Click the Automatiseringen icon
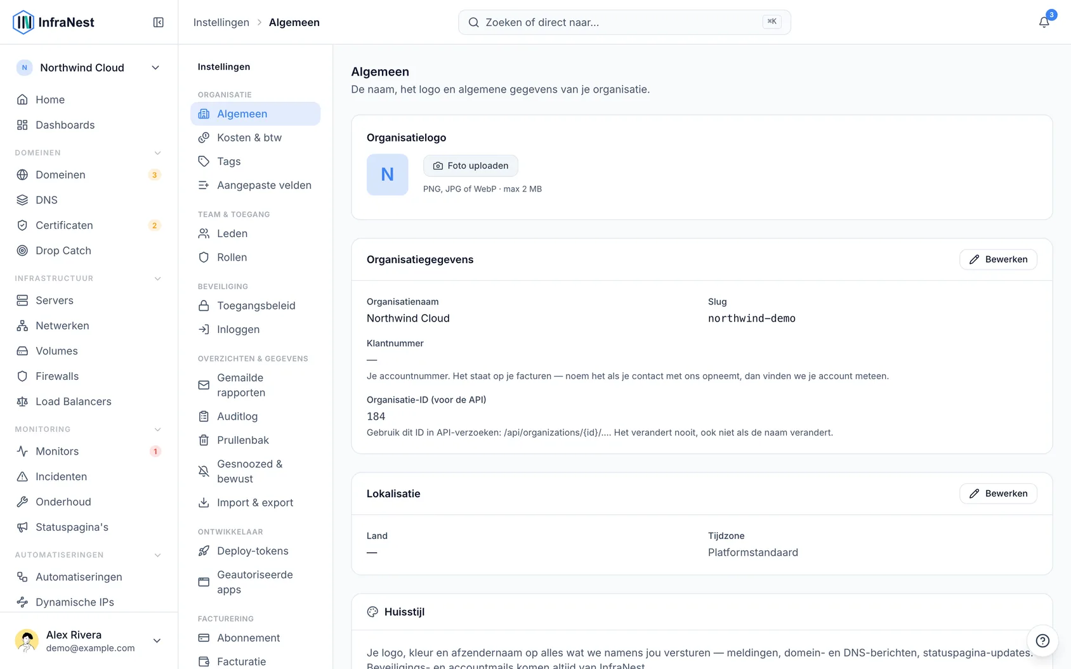This screenshot has width=1071, height=669. click(x=22, y=576)
